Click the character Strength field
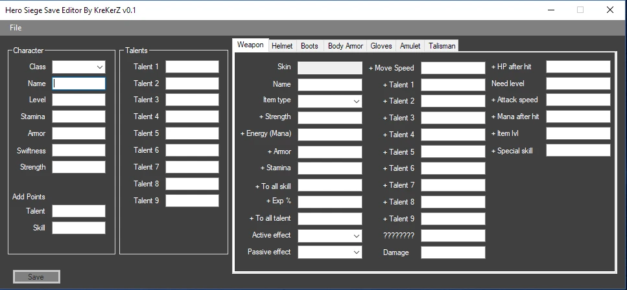The width and height of the screenshot is (627, 290). click(x=78, y=167)
